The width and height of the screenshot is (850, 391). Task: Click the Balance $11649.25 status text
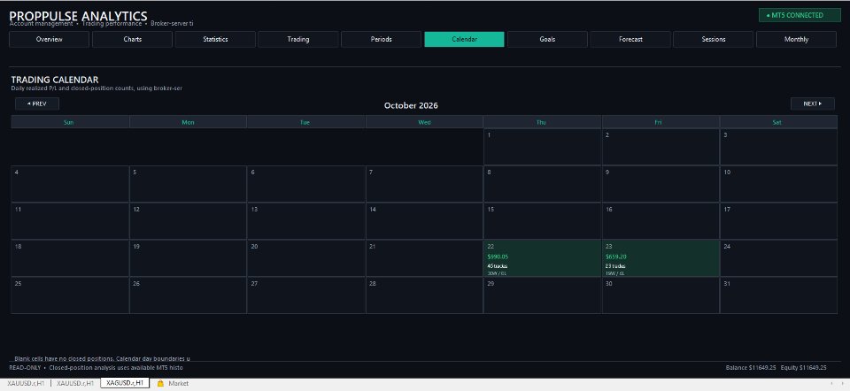point(751,368)
